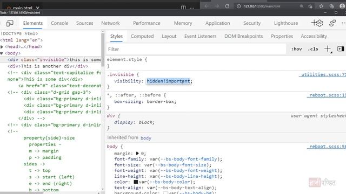
Task: Reload page in browser window
Action: click(227, 6)
